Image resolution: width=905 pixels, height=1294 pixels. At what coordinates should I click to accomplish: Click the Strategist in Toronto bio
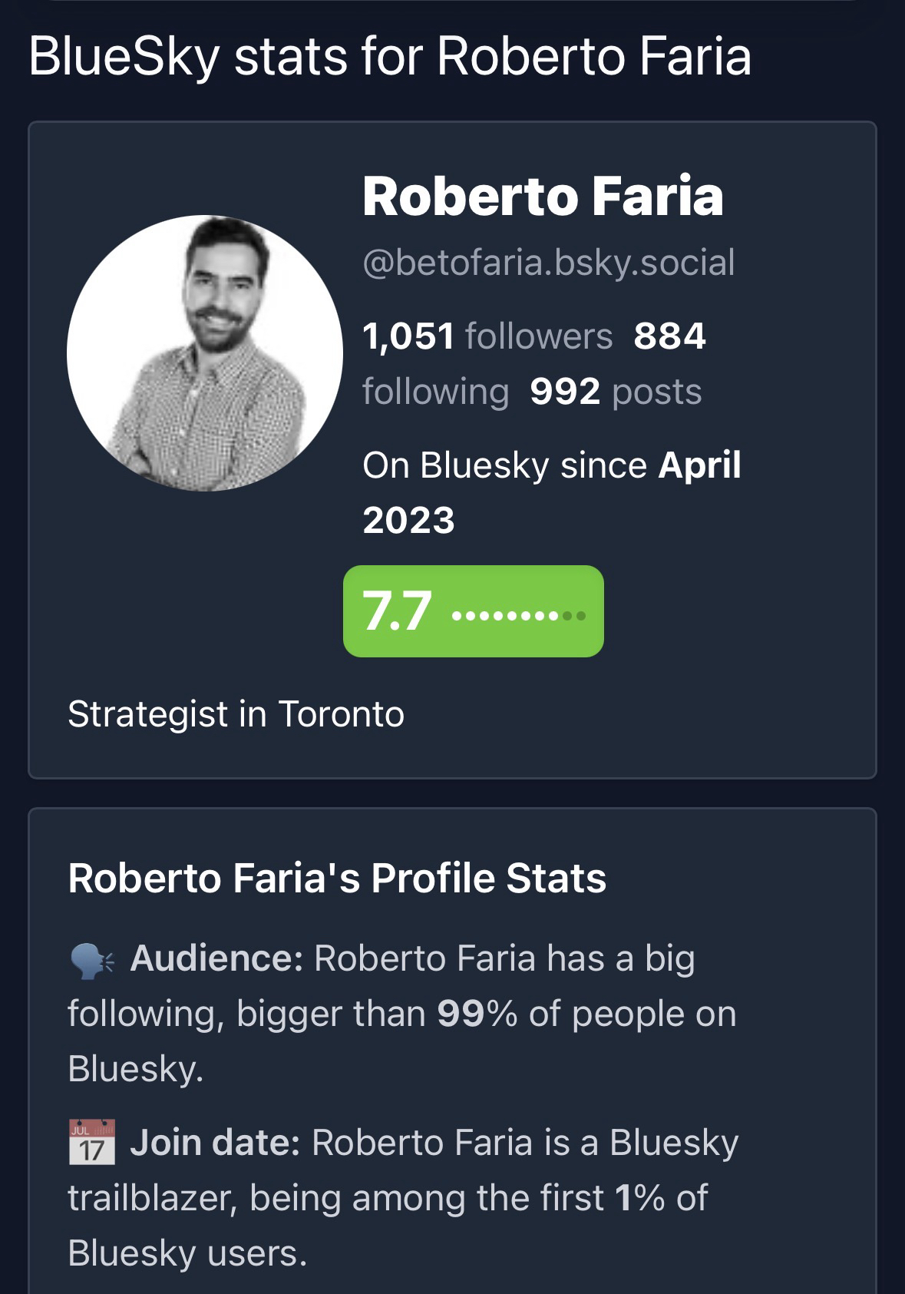click(x=236, y=714)
